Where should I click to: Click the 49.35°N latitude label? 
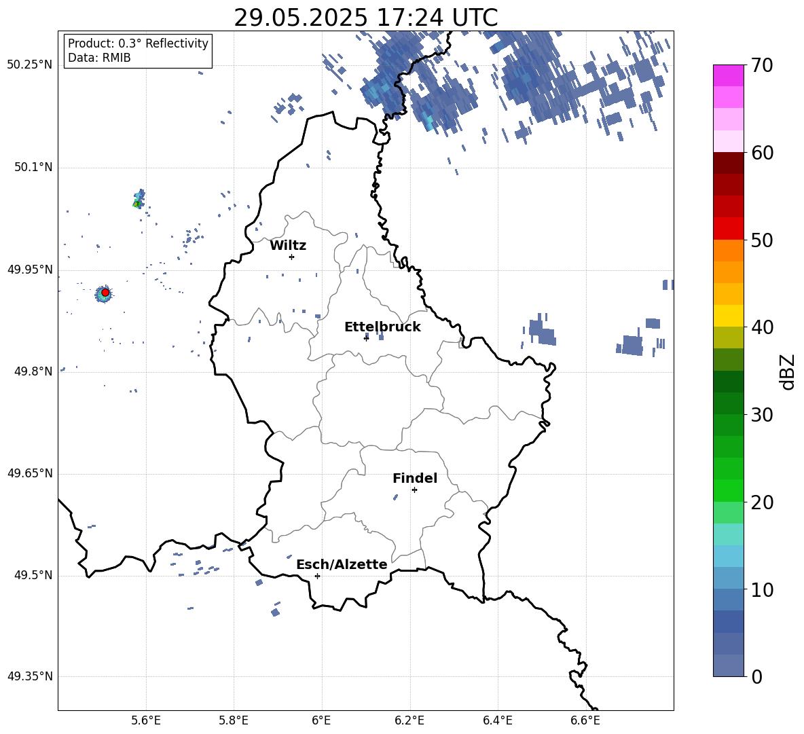click(x=30, y=676)
